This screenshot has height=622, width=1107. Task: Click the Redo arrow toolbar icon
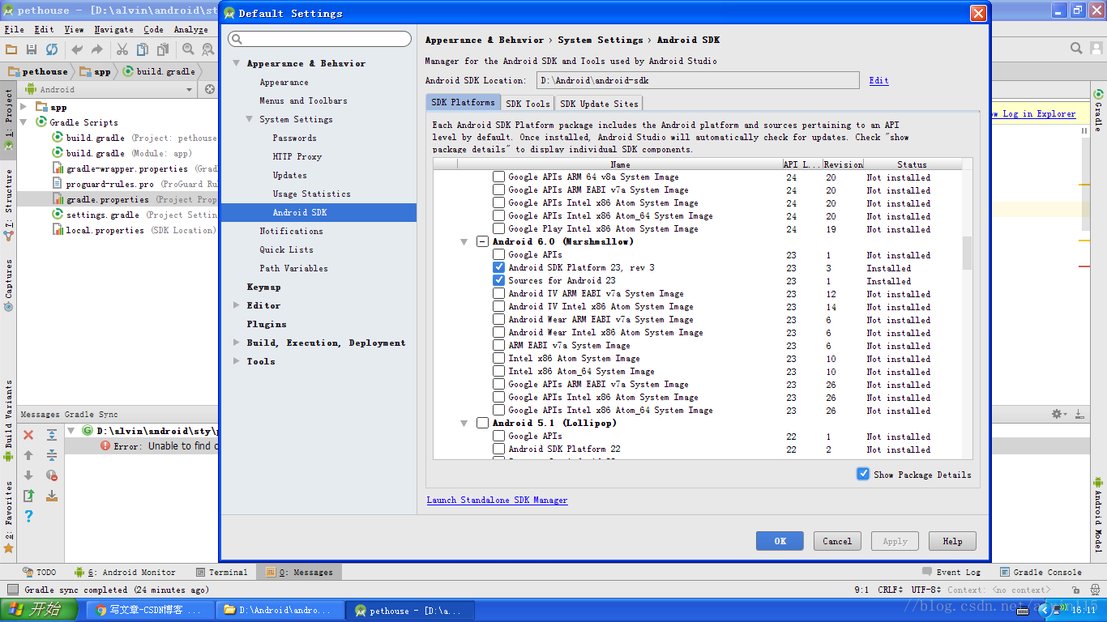coord(97,50)
